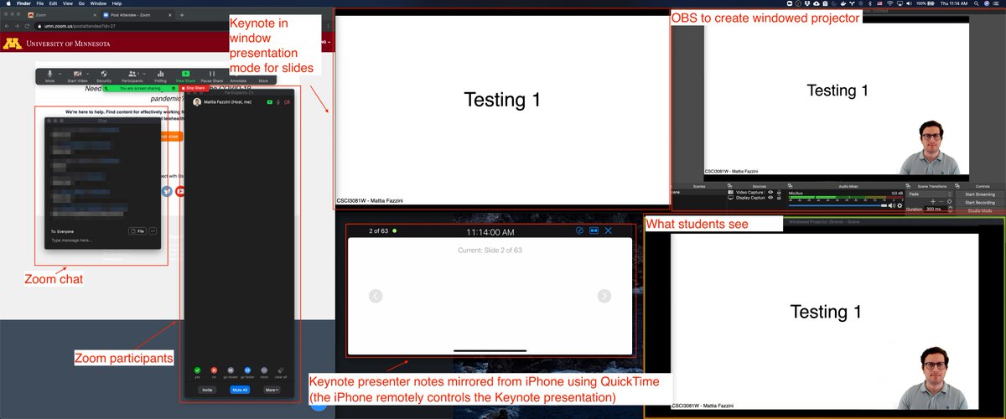Click the 'more' reactions icon in participants
Image resolution: width=1006 pixels, height=419 pixels.
[264, 370]
